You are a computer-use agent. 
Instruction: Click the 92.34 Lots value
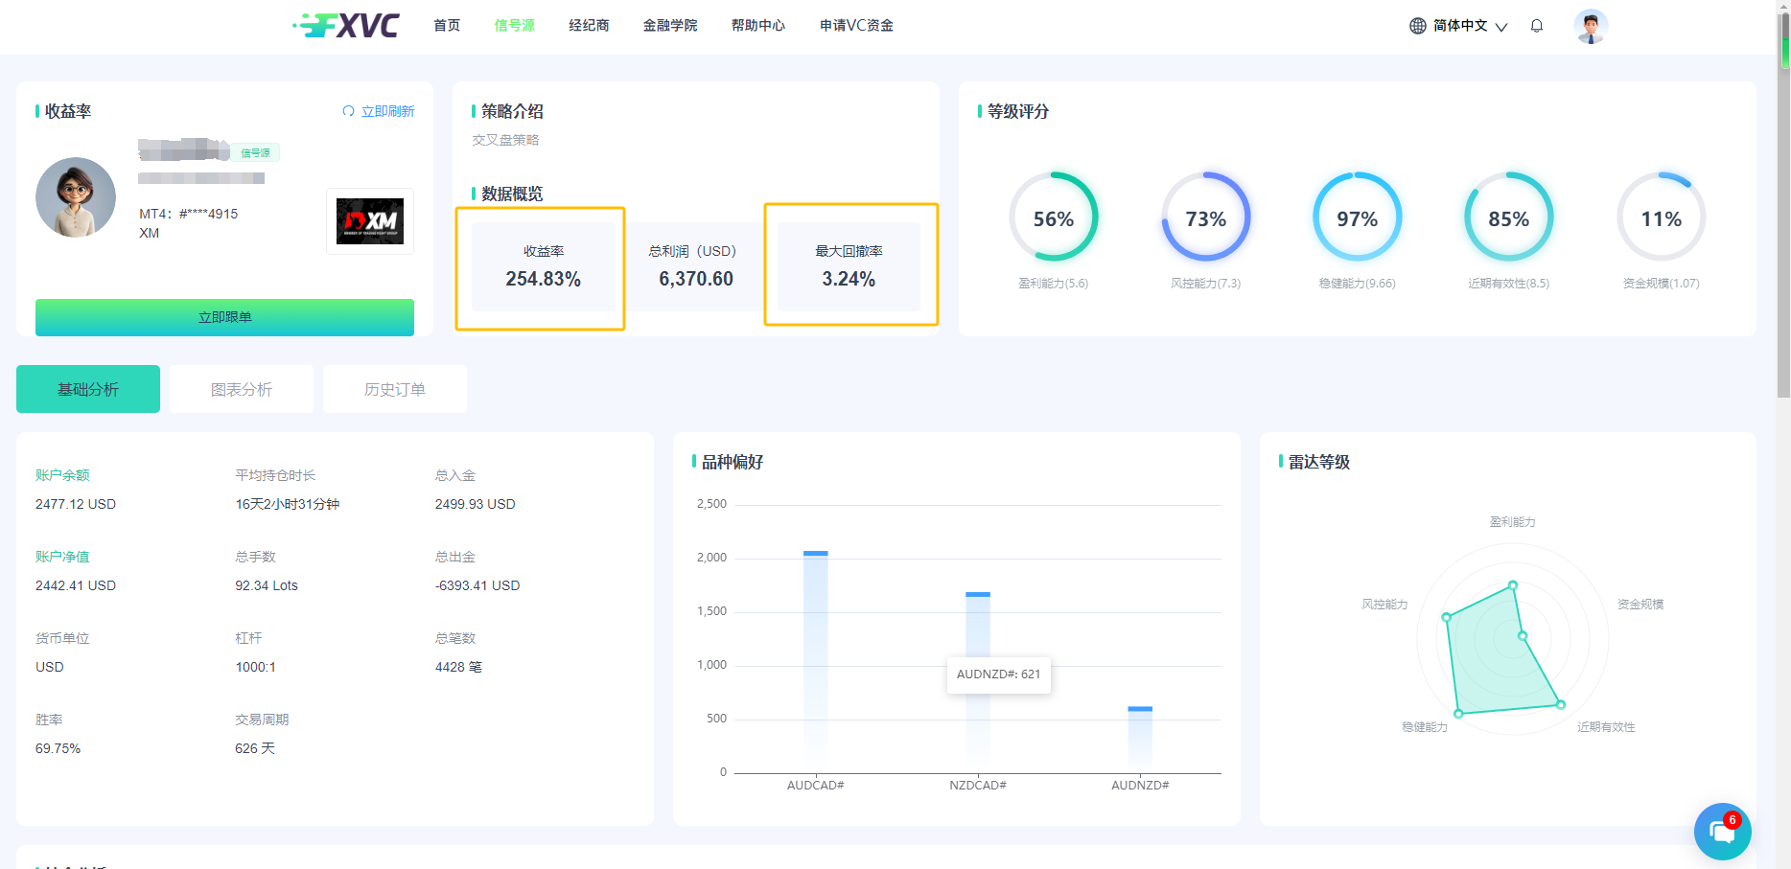click(x=267, y=585)
